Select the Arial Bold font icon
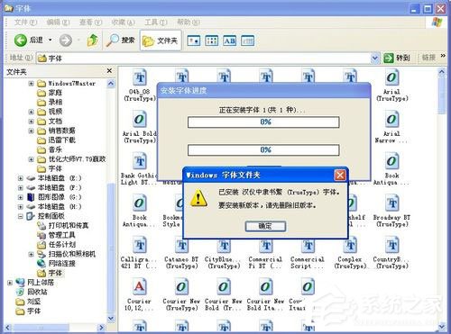 pyautogui.click(x=140, y=120)
